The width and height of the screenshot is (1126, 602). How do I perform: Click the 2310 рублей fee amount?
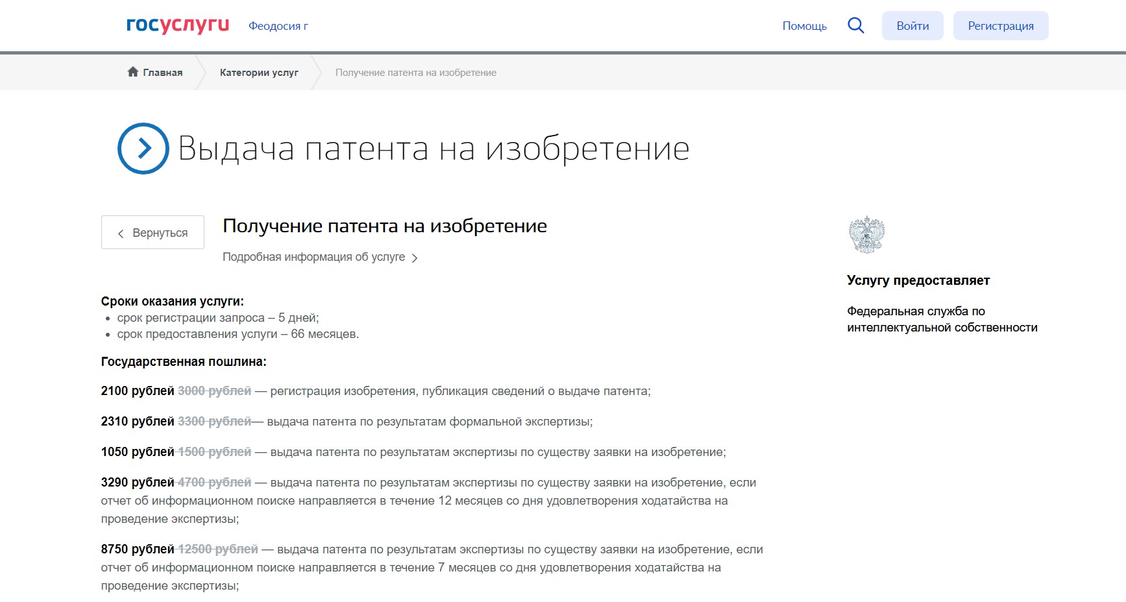(138, 422)
